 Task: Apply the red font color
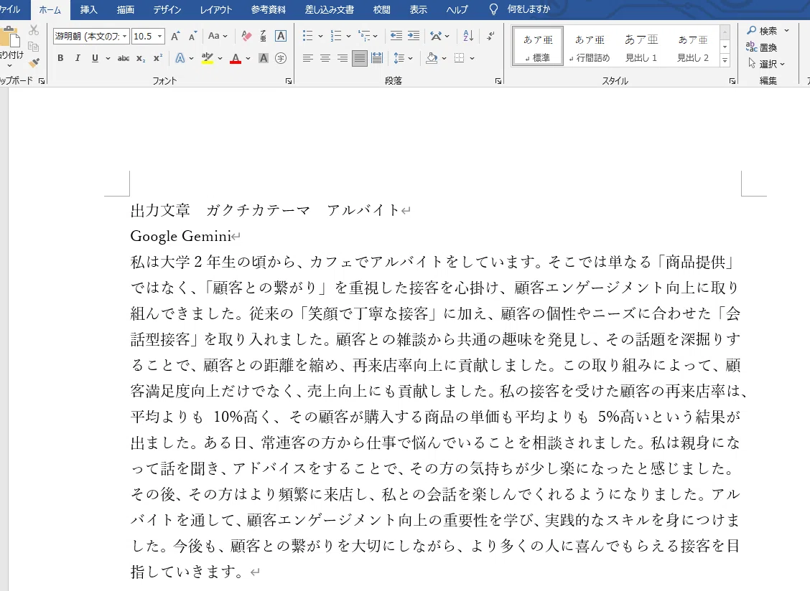coord(236,58)
